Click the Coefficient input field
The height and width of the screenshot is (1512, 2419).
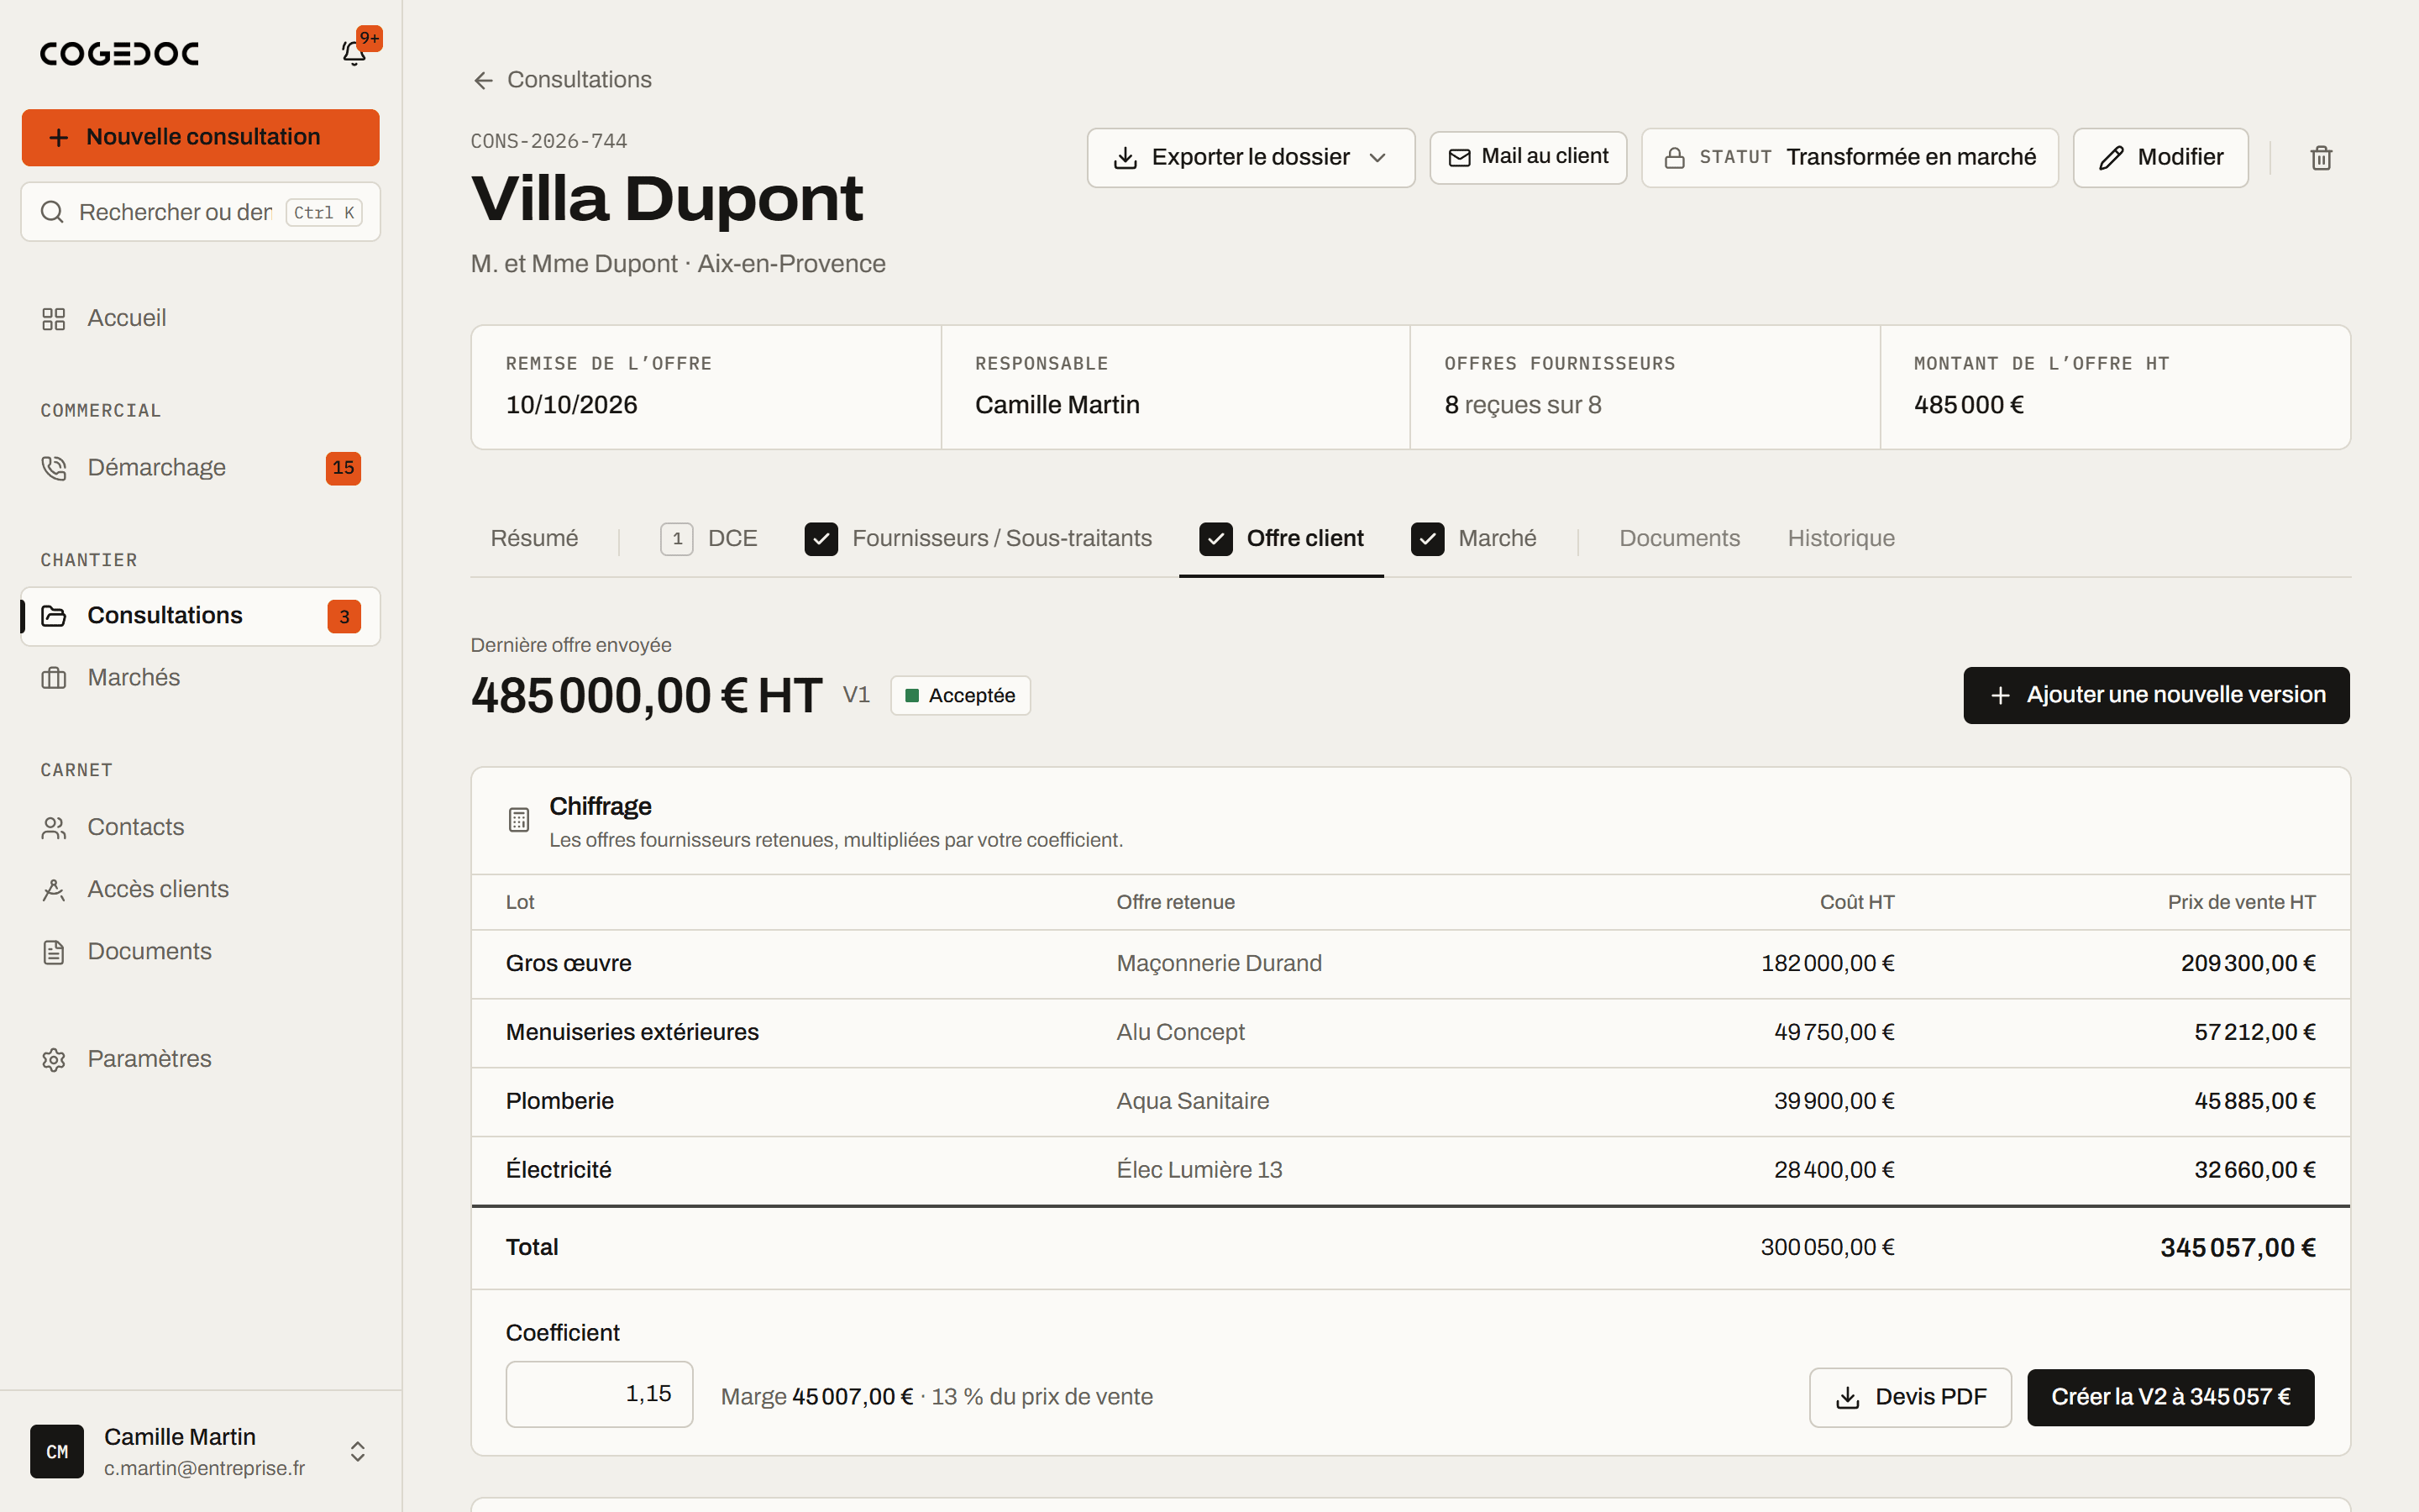(x=599, y=1394)
